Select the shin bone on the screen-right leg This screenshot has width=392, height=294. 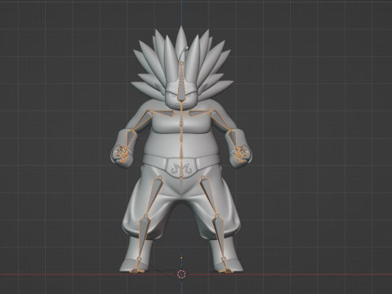click(x=220, y=236)
